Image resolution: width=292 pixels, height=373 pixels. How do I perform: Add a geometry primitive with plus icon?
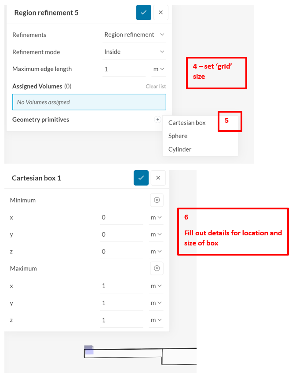click(x=157, y=120)
